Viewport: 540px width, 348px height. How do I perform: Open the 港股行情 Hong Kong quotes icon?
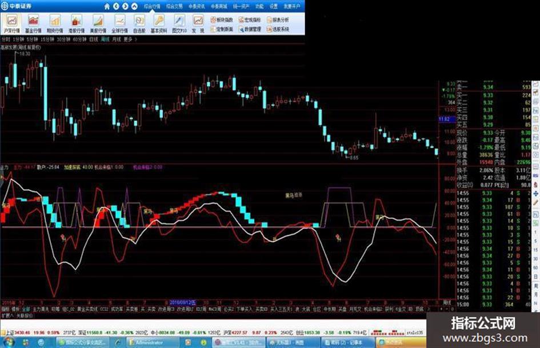[x=76, y=24]
